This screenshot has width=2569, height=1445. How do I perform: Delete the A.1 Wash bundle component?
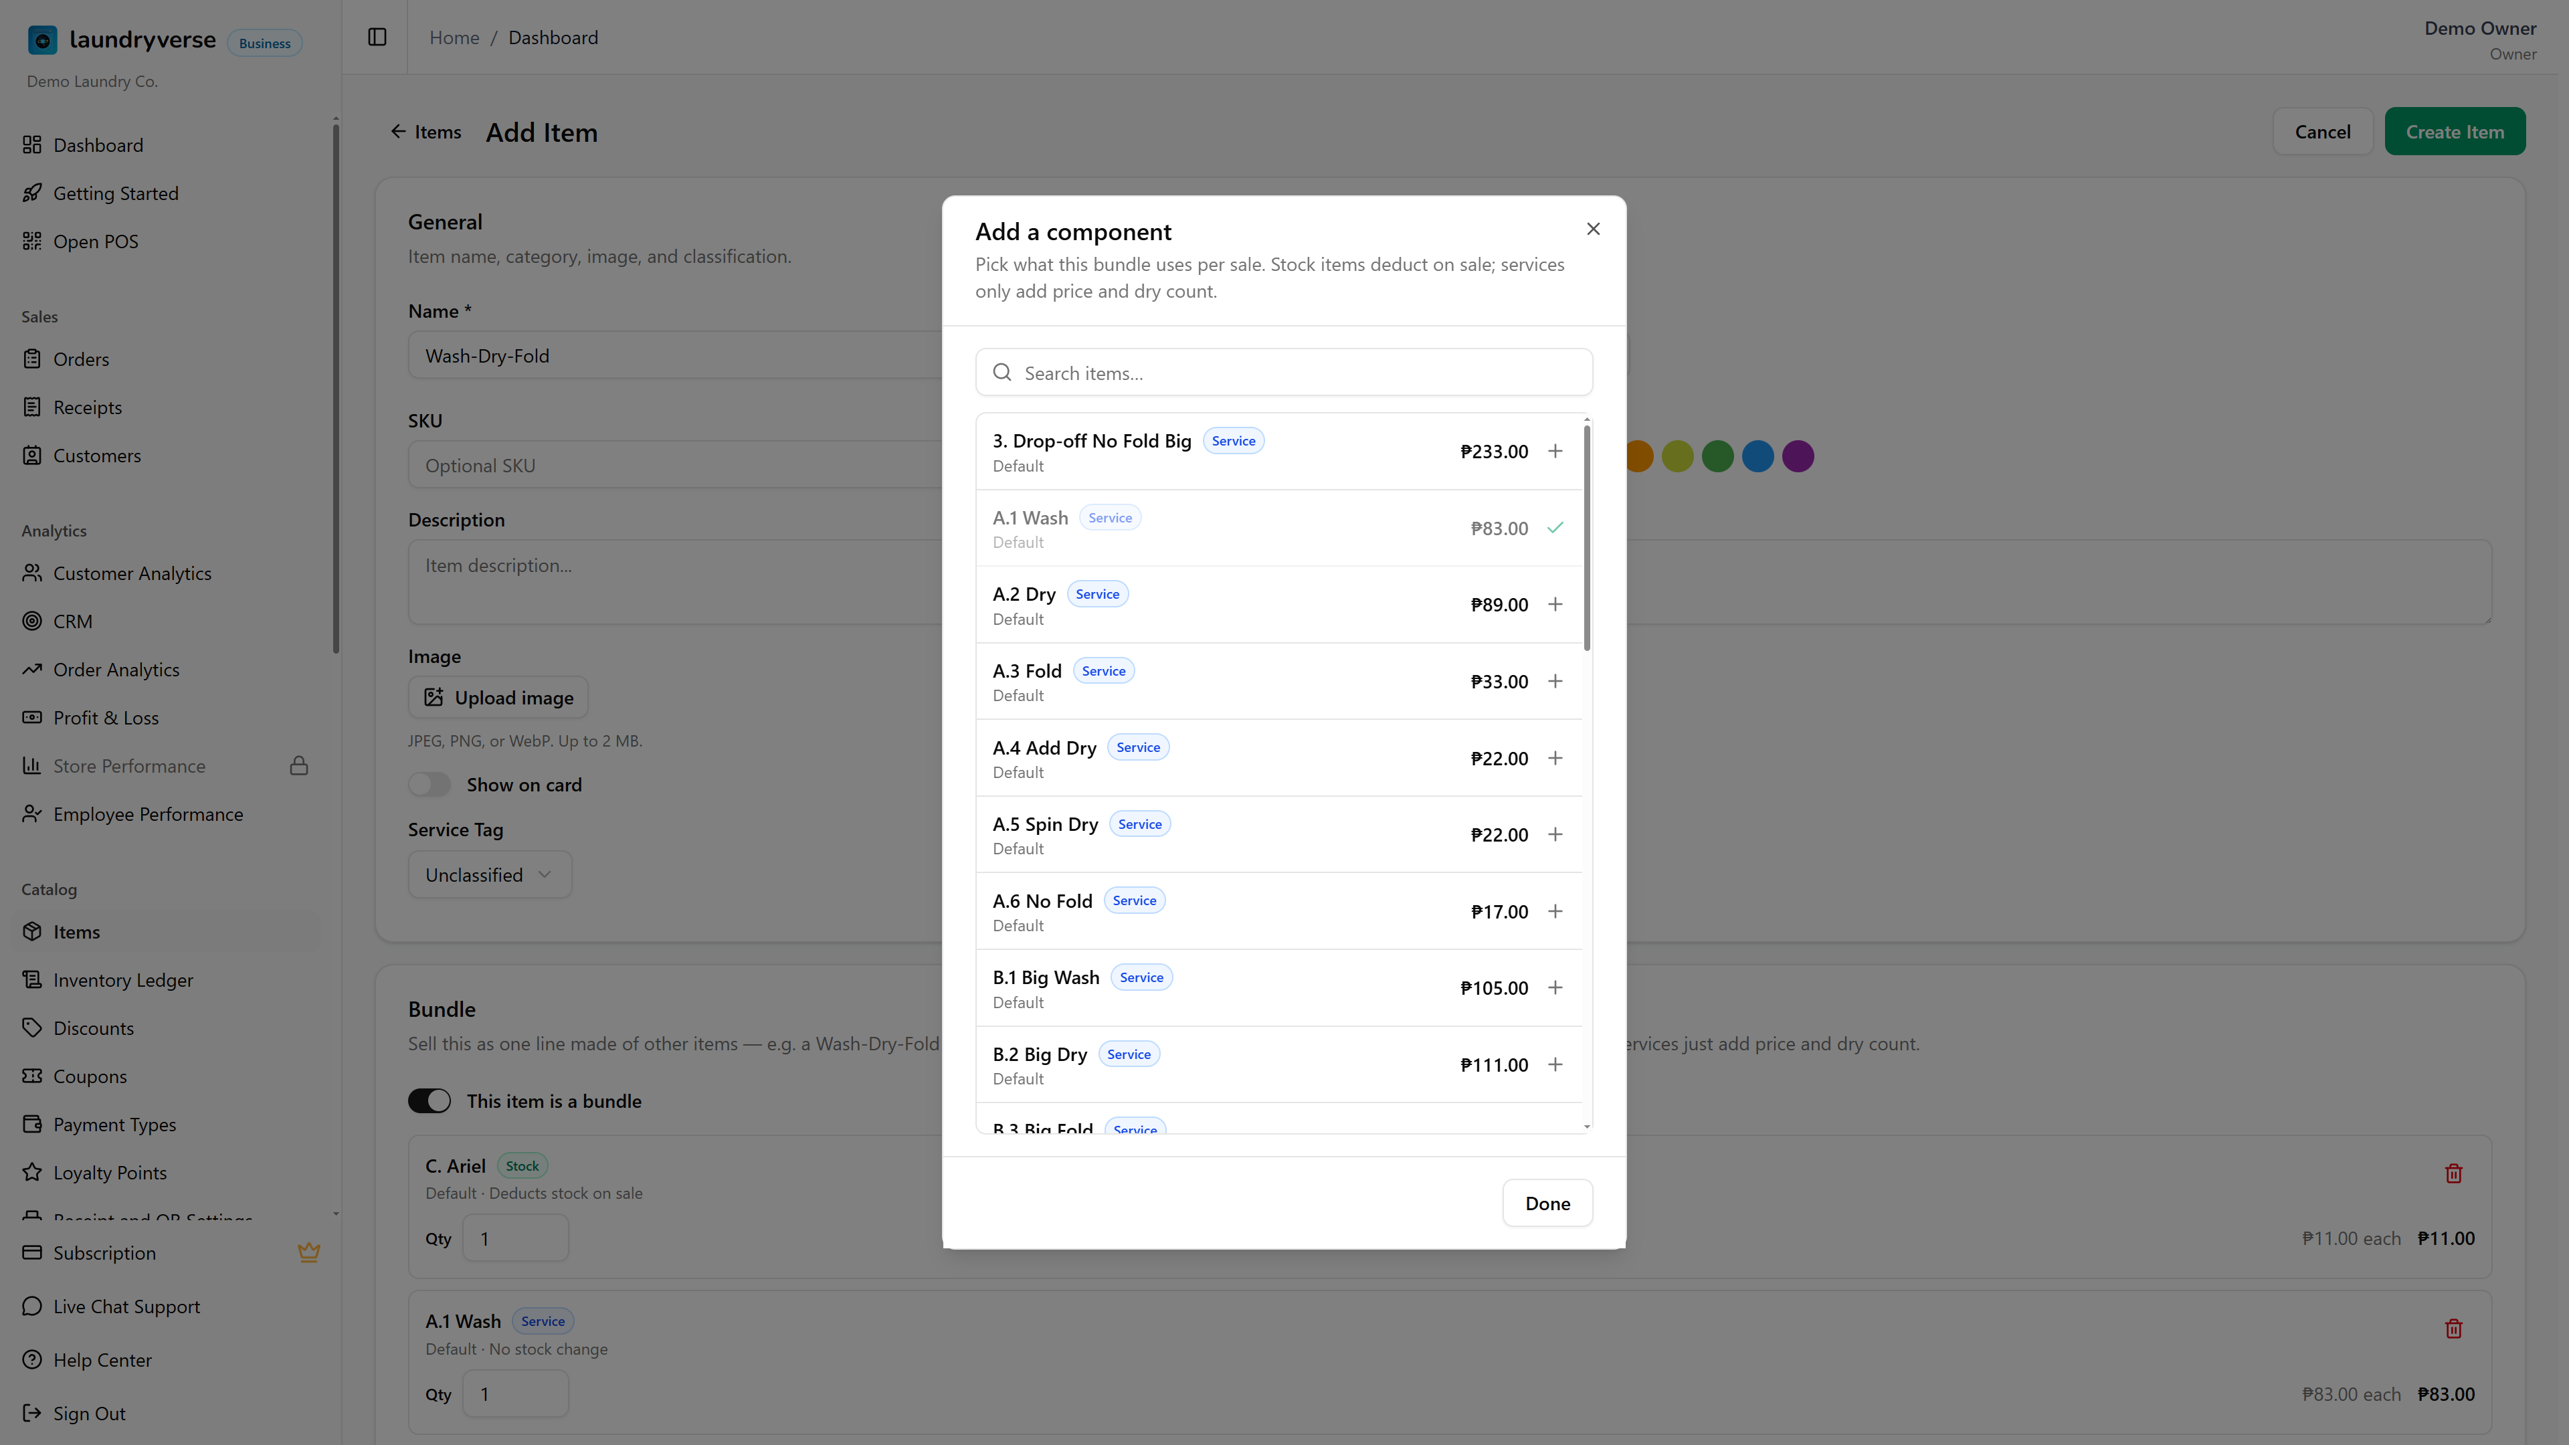[2453, 1329]
